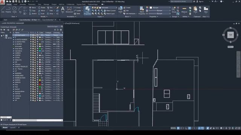Click Sign In in the title bar
Viewport: 241px width, 135px height.
200,1
